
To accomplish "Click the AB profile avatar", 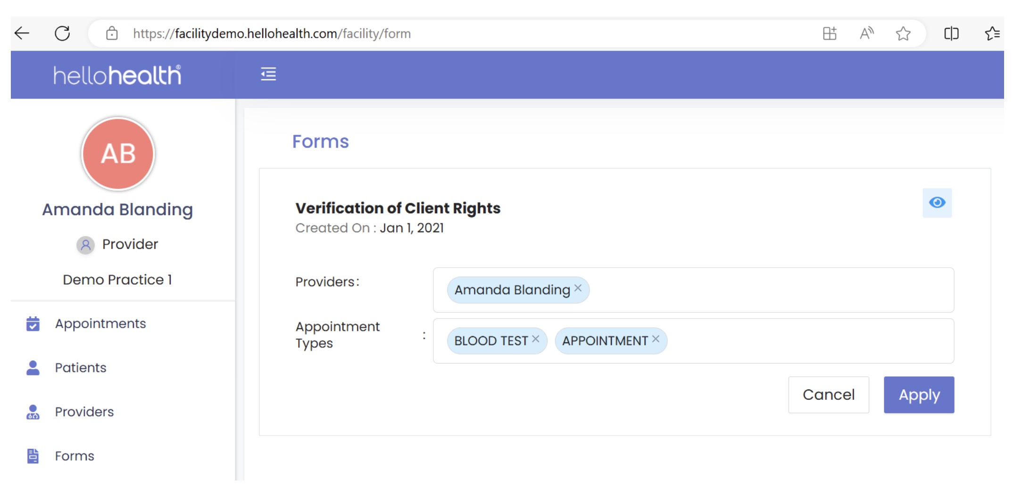I will pyautogui.click(x=118, y=154).
